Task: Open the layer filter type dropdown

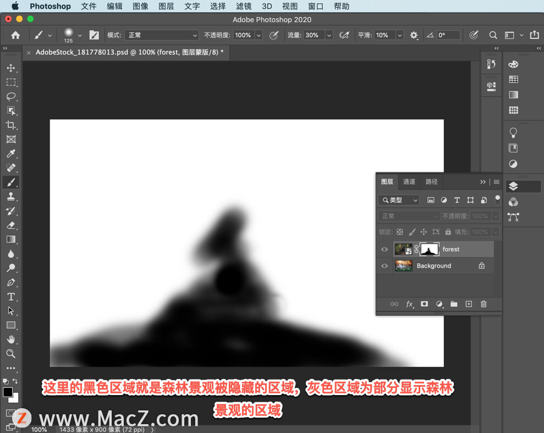Action: tap(399, 200)
